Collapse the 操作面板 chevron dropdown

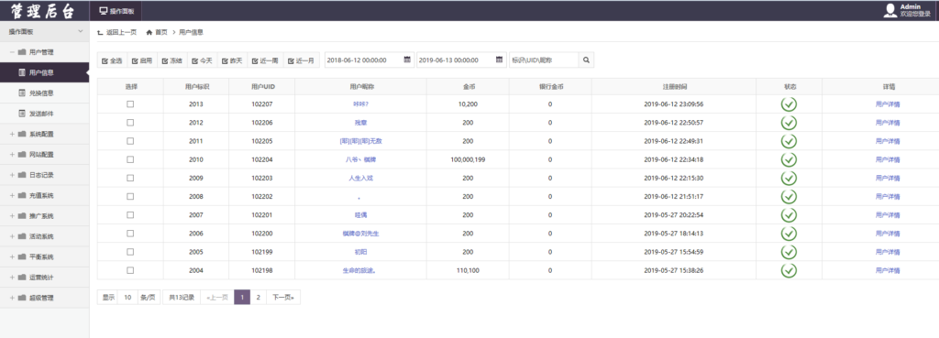pyautogui.click(x=81, y=31)
